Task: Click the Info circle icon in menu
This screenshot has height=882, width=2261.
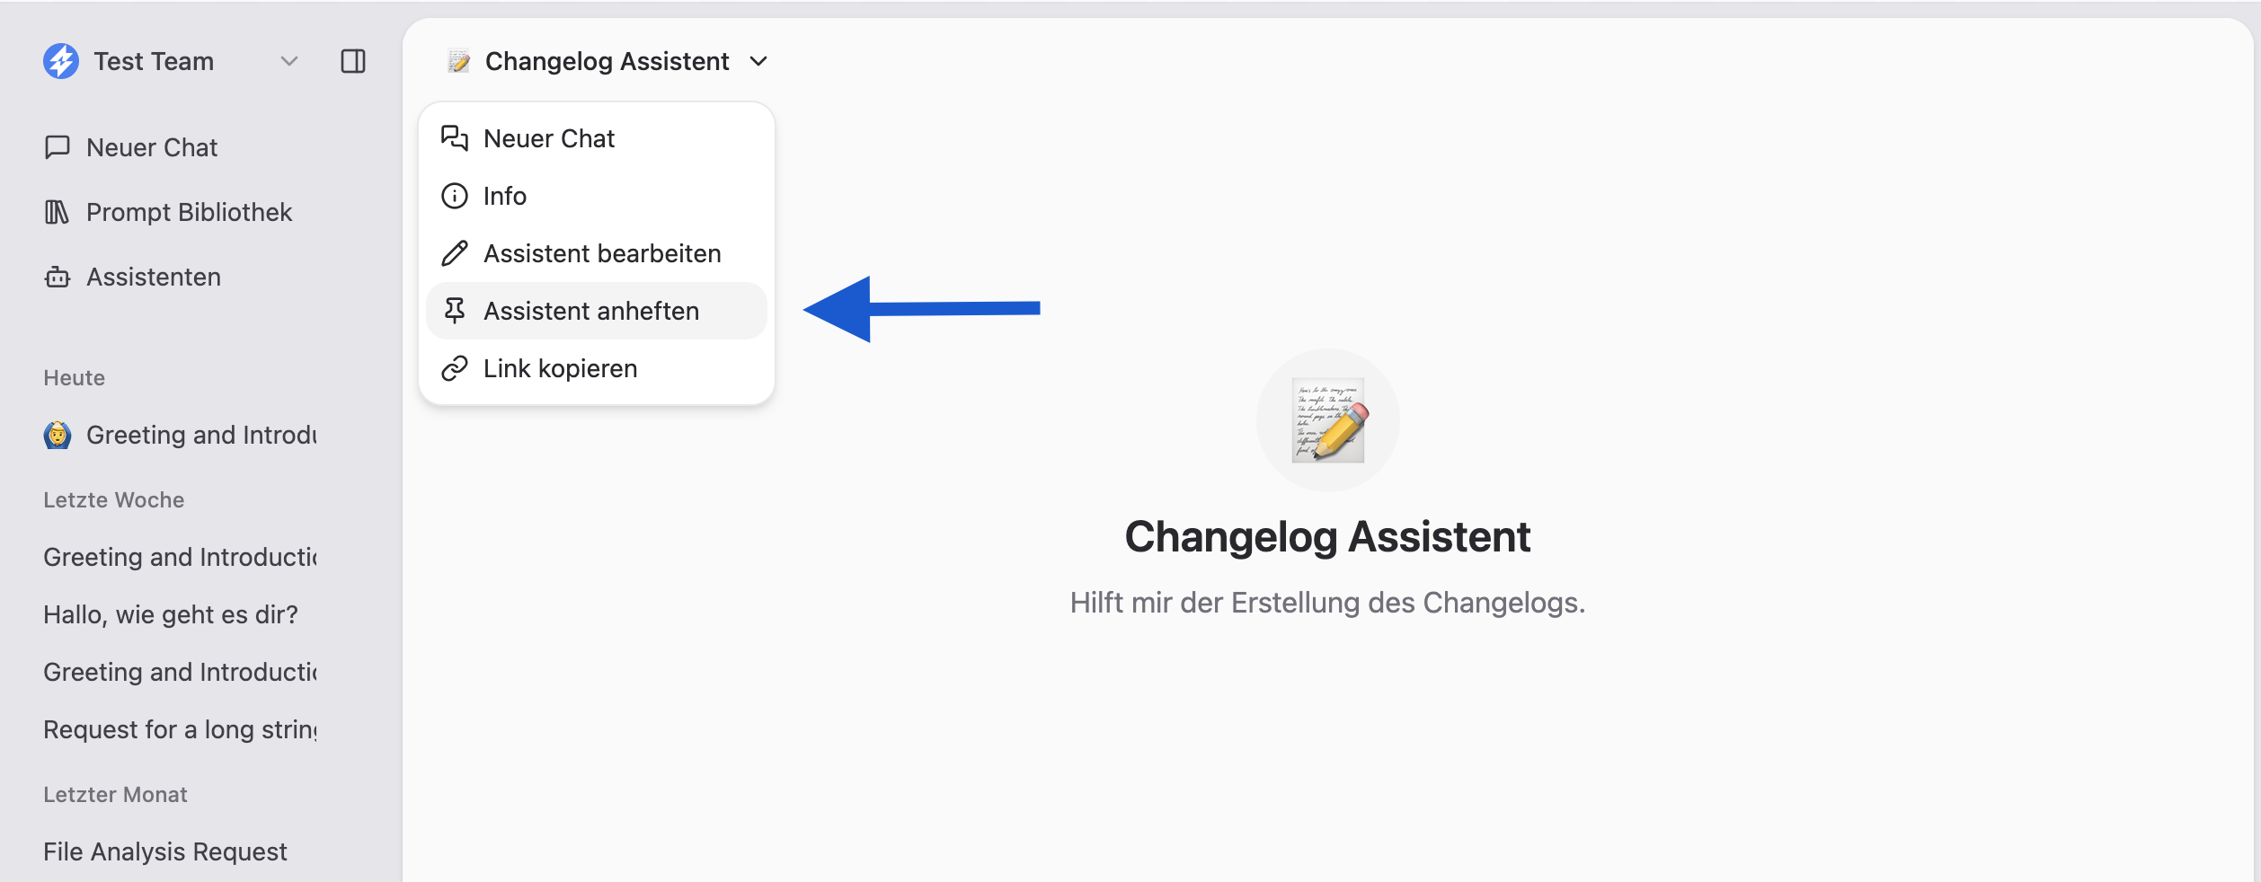Action: tap(455, 196)
